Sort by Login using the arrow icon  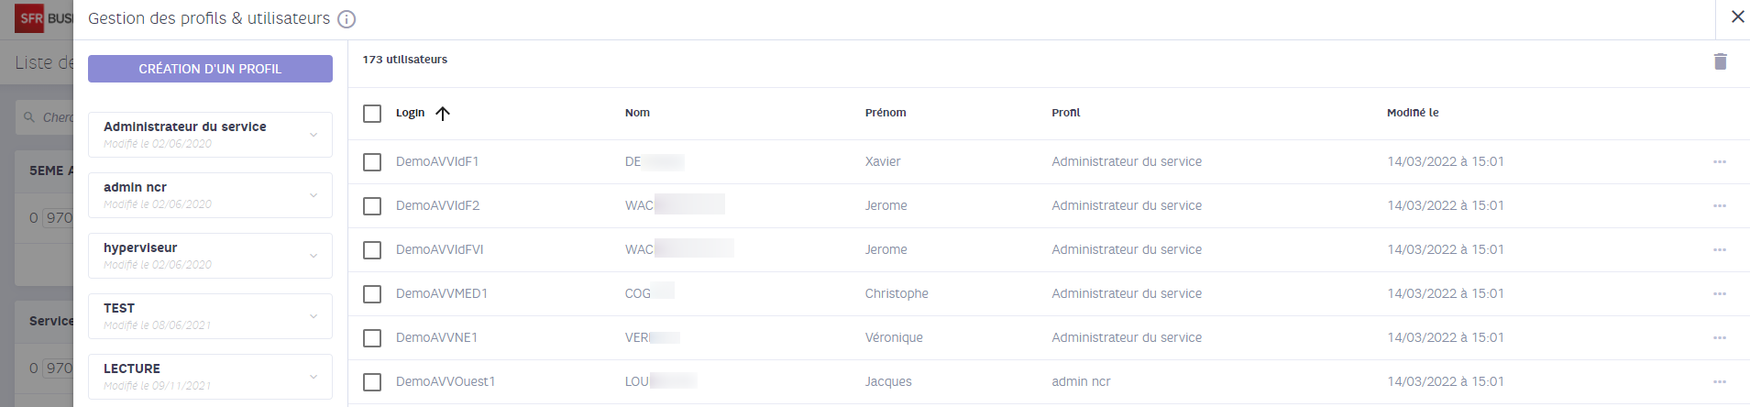443,114
